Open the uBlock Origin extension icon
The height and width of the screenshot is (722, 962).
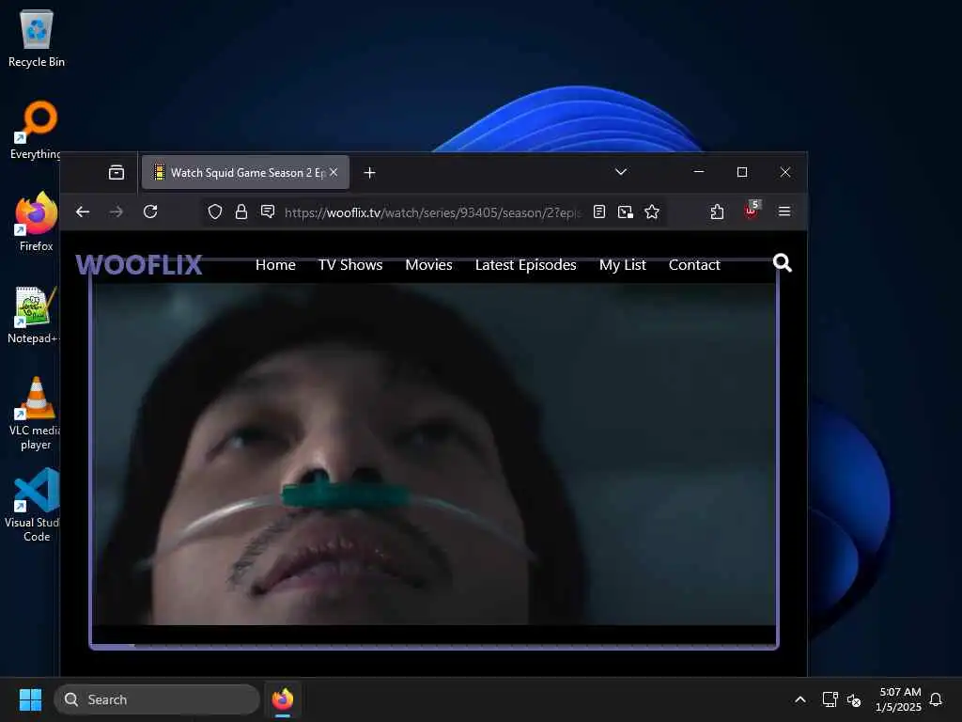click(x=752, y=210)
